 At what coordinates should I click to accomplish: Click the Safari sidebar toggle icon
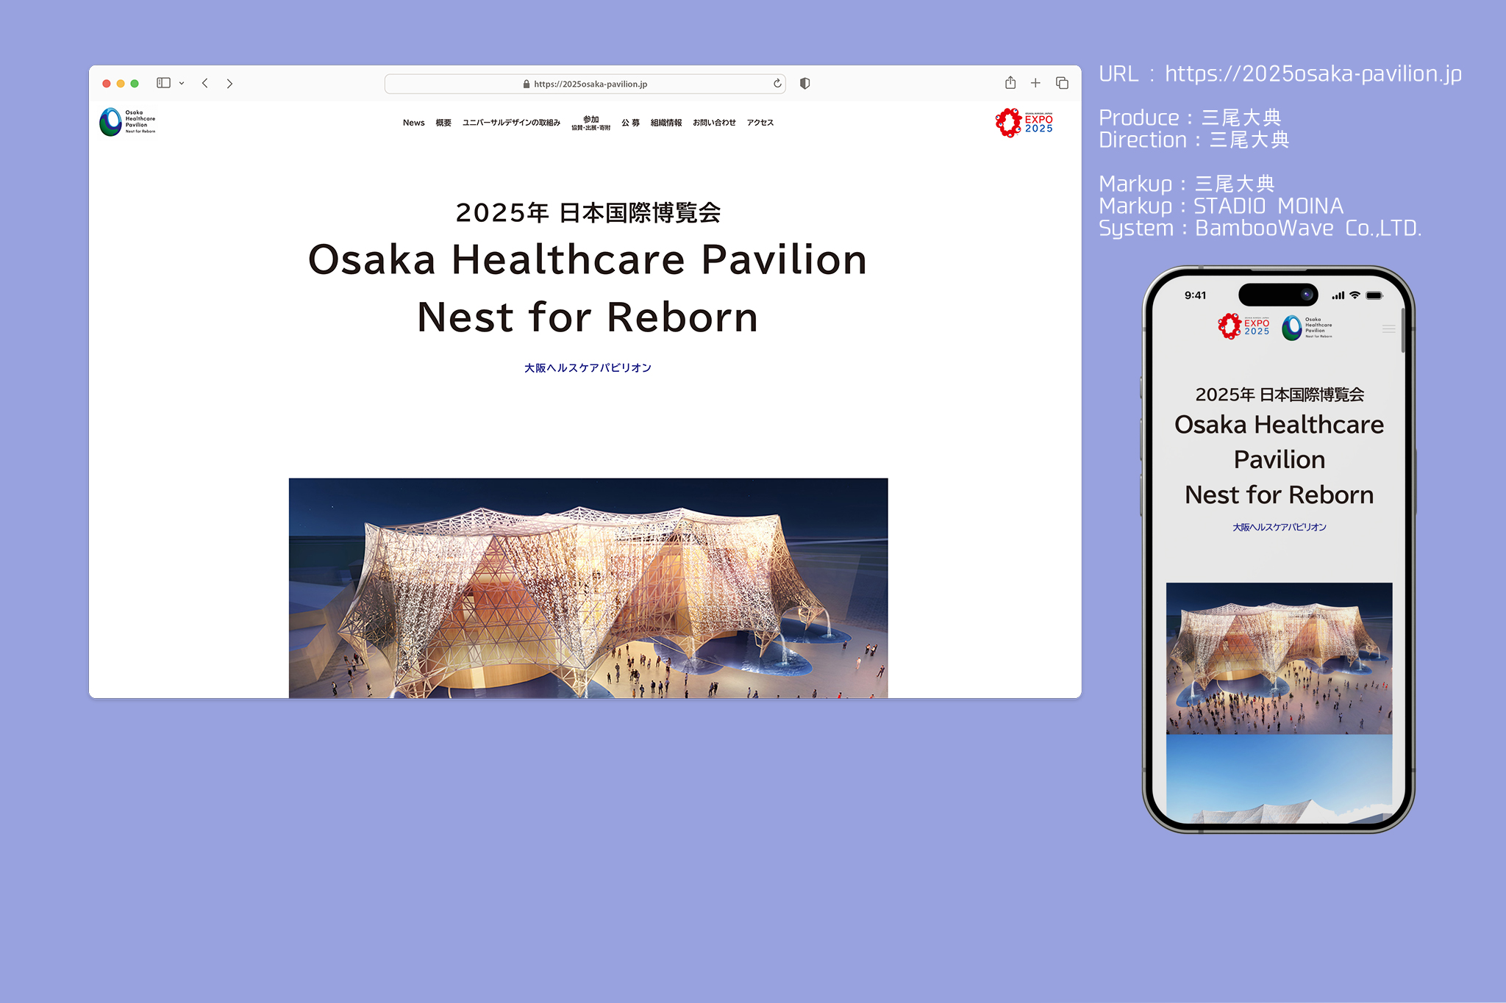pyautogui.click(x=163, y=83)
